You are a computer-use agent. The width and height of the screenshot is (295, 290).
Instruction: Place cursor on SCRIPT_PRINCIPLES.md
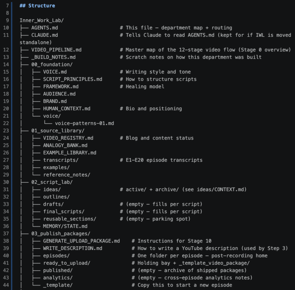[x=73, y=79]
